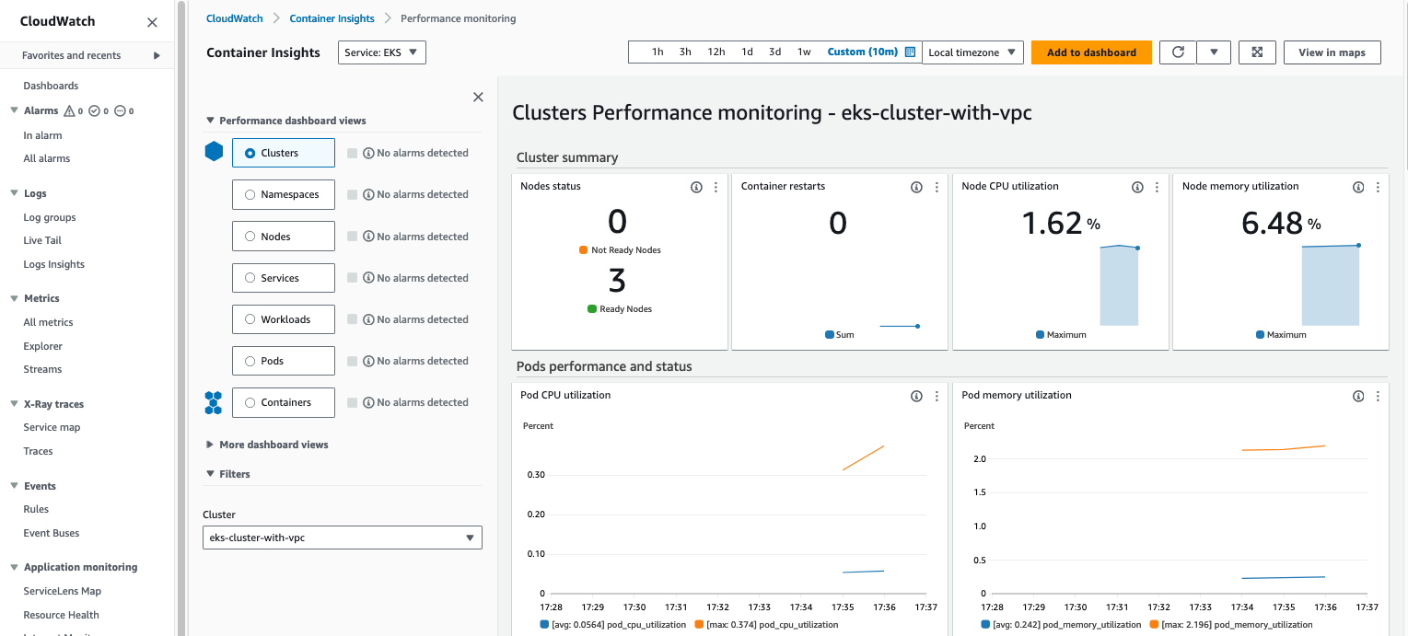Open Node memory utilization options menu
Image resolution: width=1408 pixels, height=636 pixels.
coord(1378,187)
